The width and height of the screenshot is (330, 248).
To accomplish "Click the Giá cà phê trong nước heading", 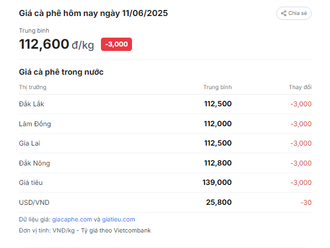I will [61, 72].
